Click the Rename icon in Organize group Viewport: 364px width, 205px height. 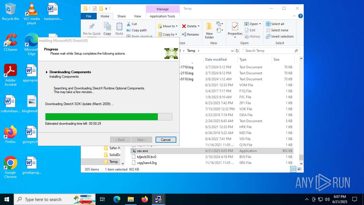pyautogui.click(x=184, y=34)
